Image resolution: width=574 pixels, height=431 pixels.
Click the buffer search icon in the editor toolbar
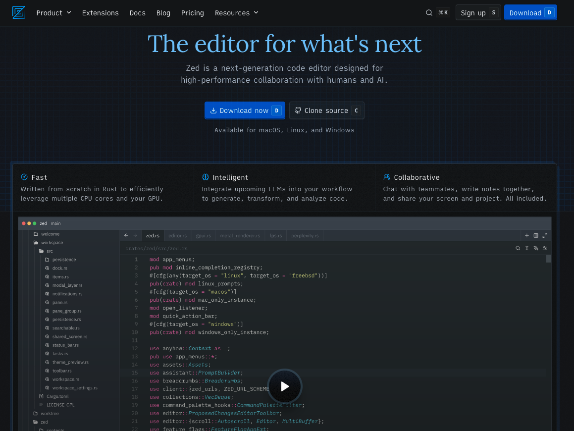(x=518, y=248)
